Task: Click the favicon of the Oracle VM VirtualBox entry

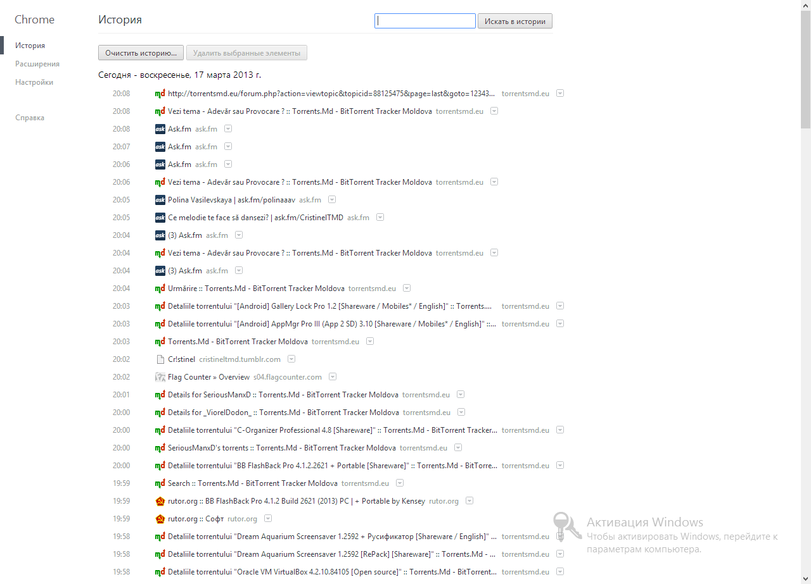Action: click(x=160, y=572)
